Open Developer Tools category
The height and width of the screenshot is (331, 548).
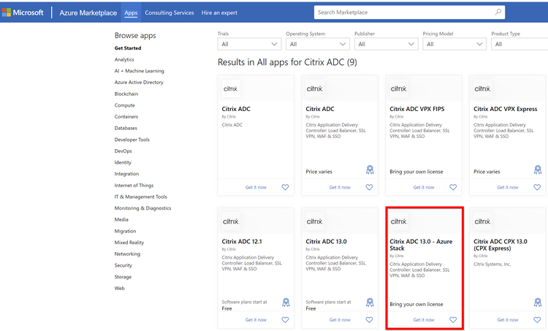pos(132,140)
